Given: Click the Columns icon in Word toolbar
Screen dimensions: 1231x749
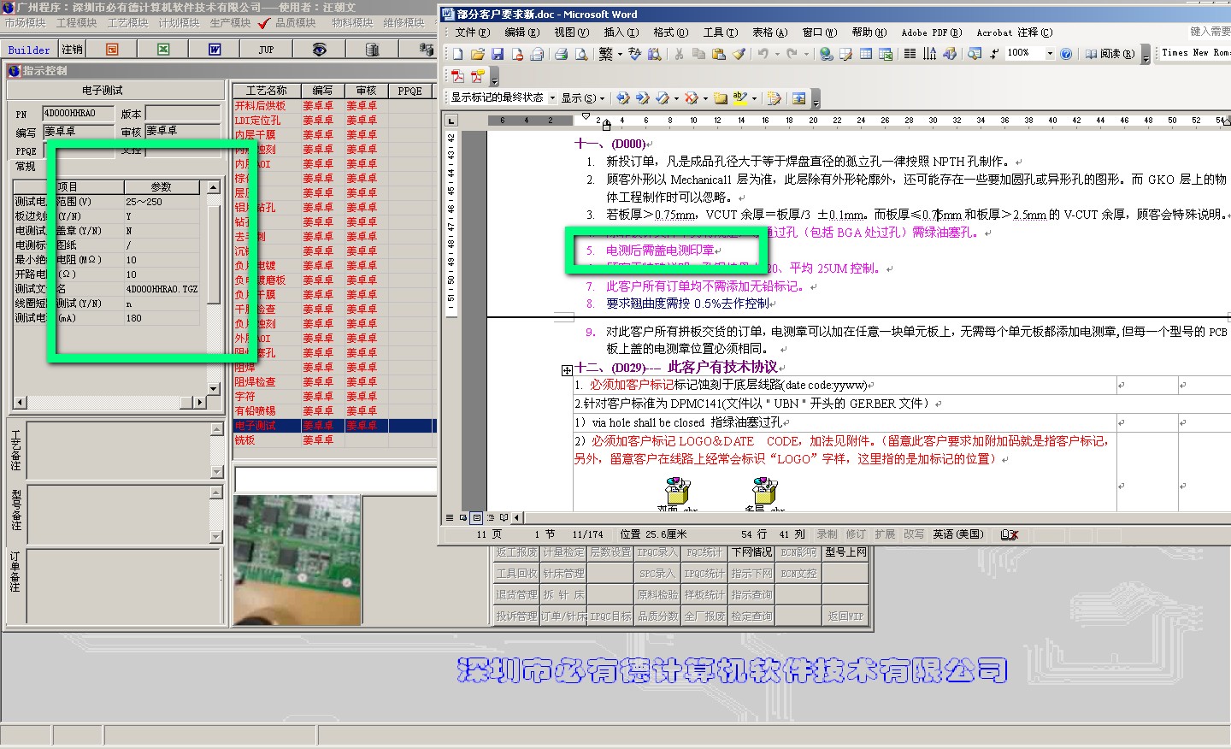Looking at the screenshot, I should [x=910, y=54].
